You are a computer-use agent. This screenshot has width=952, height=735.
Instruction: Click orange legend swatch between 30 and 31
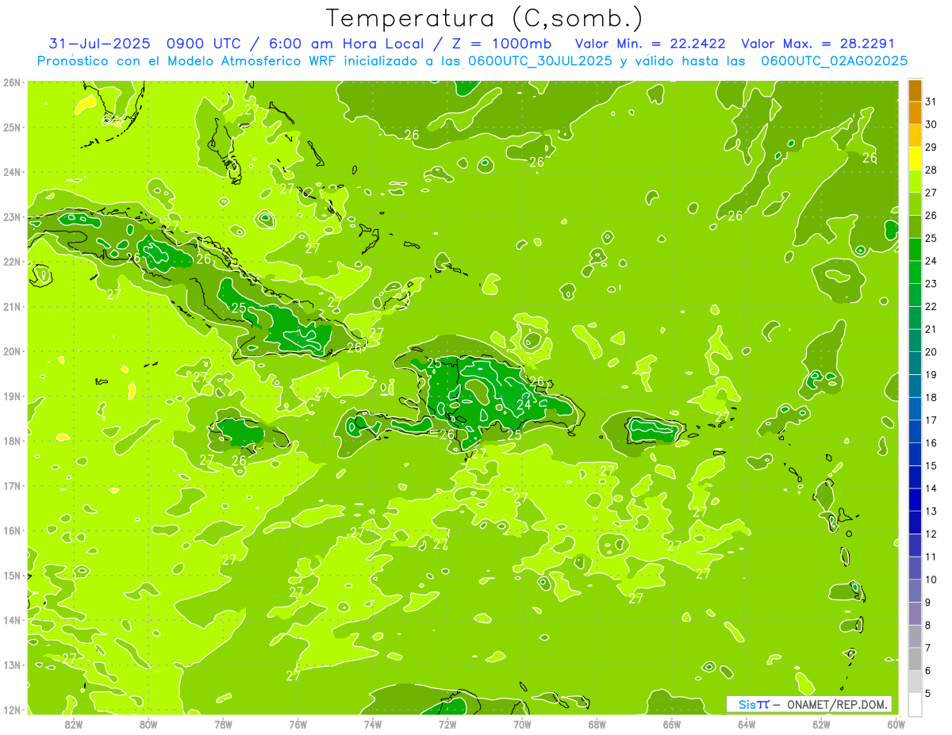(915, 113)
